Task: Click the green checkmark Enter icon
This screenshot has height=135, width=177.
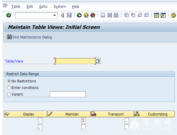Action: click(x=9, y=15)
